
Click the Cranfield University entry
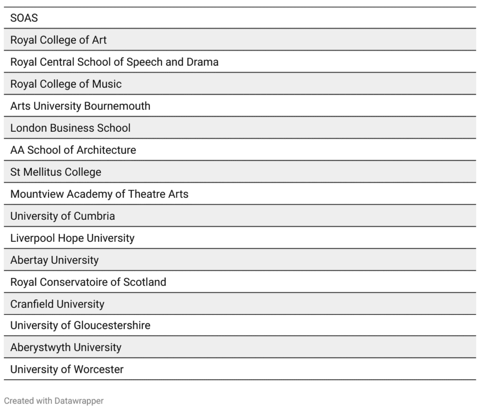tap(240, 304)
